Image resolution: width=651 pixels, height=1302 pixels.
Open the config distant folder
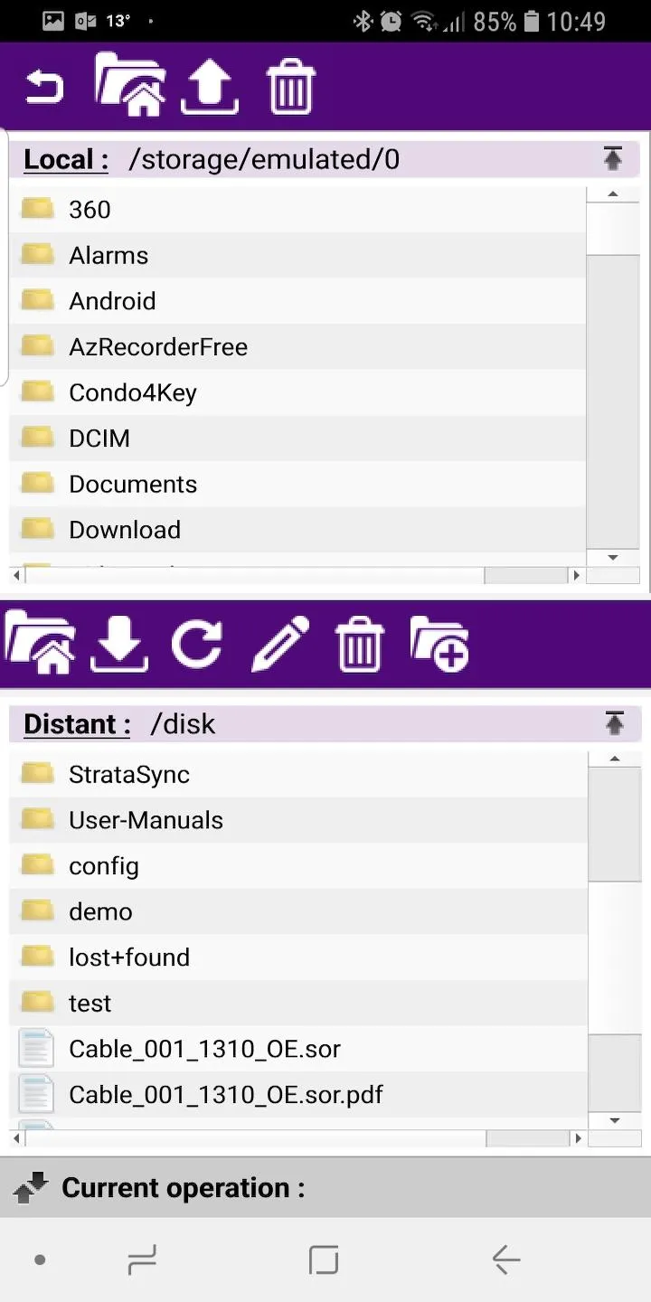point(297,866)
